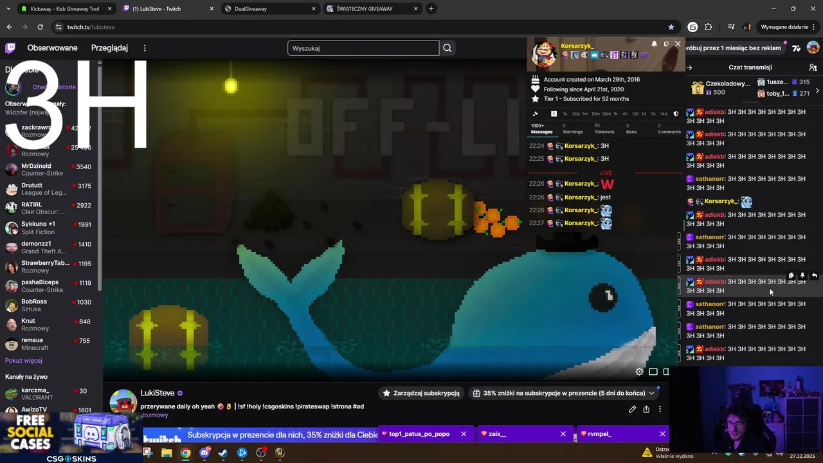Image resolution: width=823 pixels, height=463 pixels.
Task: Click the 14d timeout duration button
Action: pos(664,114)
